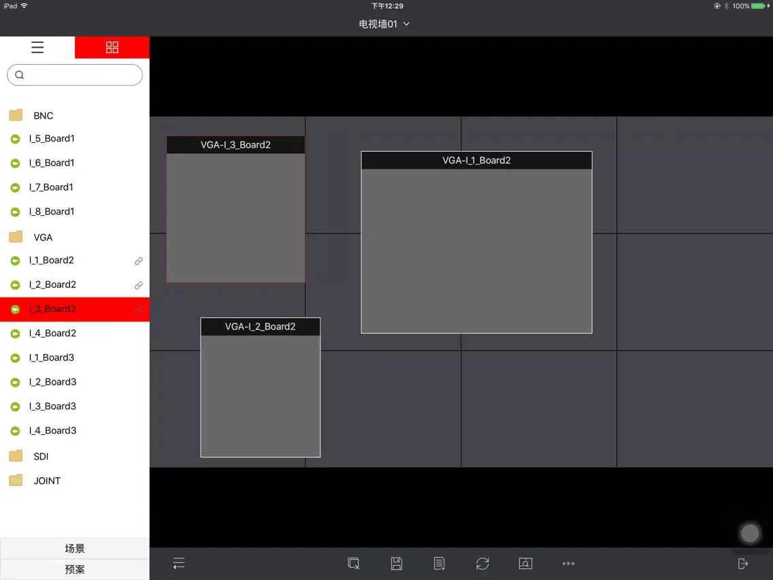The image size is (773, 580).
Task: Click the exit/logout icon
Action: coord(743,563)
